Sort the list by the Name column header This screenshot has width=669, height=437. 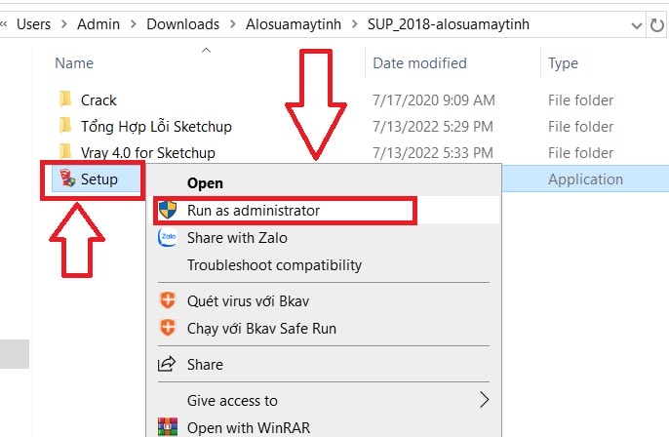pos(74,63)
